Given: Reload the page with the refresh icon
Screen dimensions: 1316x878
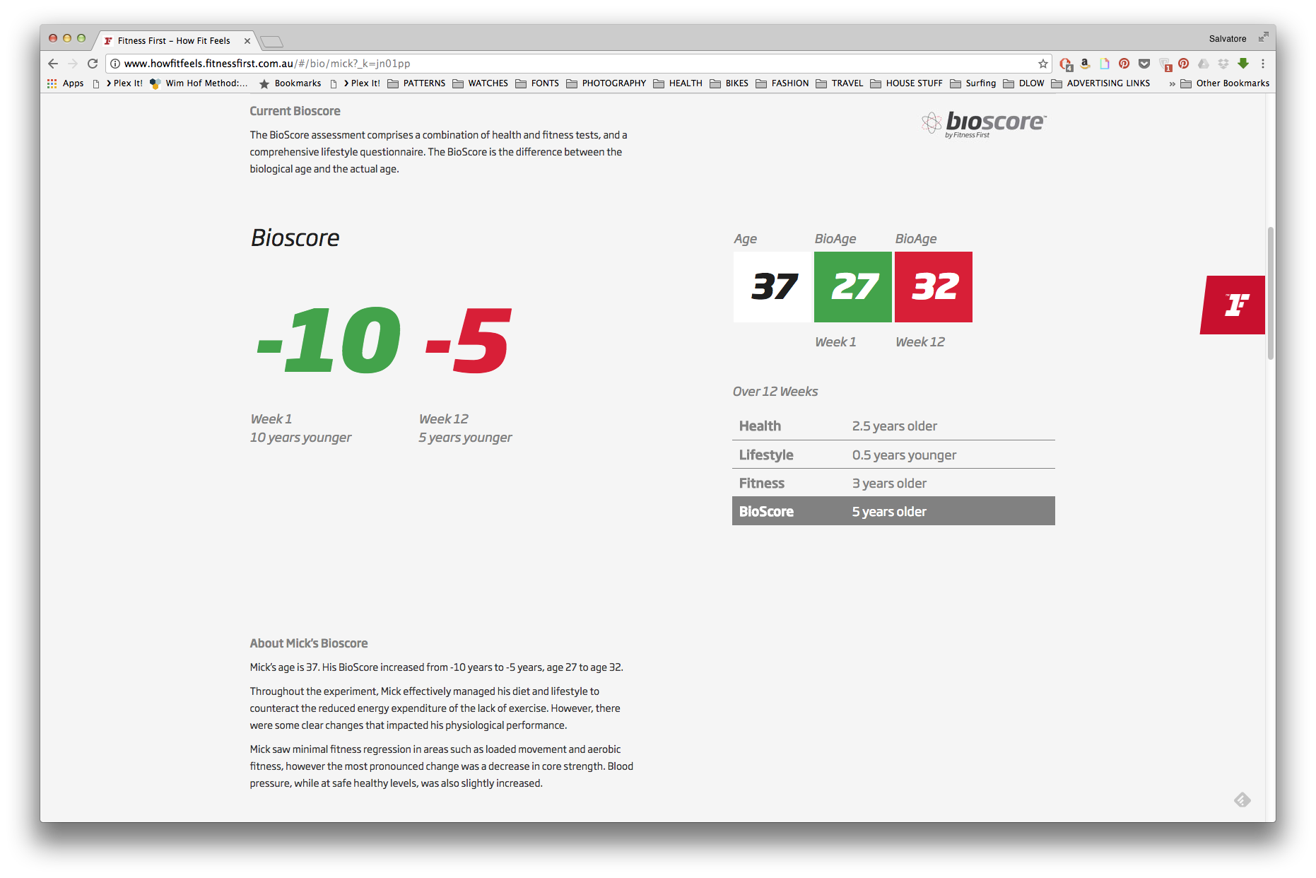Looking at the screenshot, I should coord(93,64).
